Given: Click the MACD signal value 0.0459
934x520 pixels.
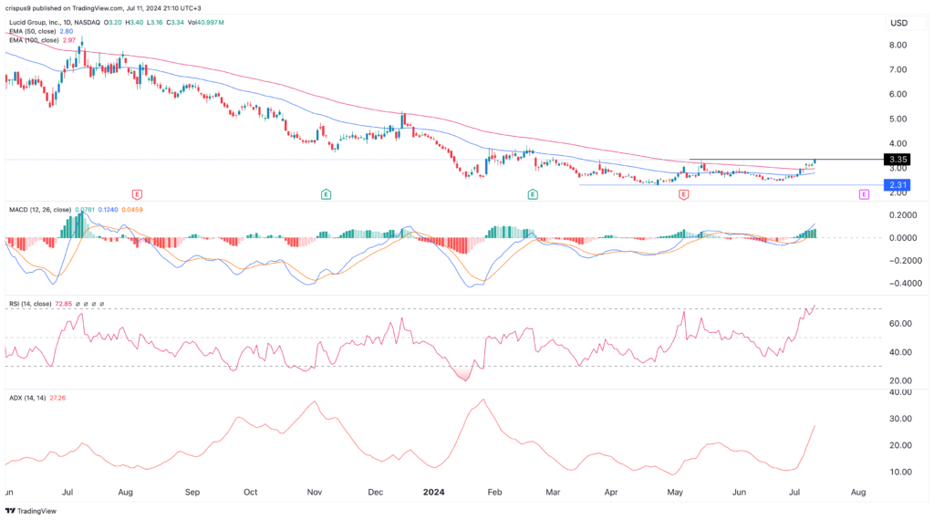Looking at the screenshot, I should tap(131, 210).
